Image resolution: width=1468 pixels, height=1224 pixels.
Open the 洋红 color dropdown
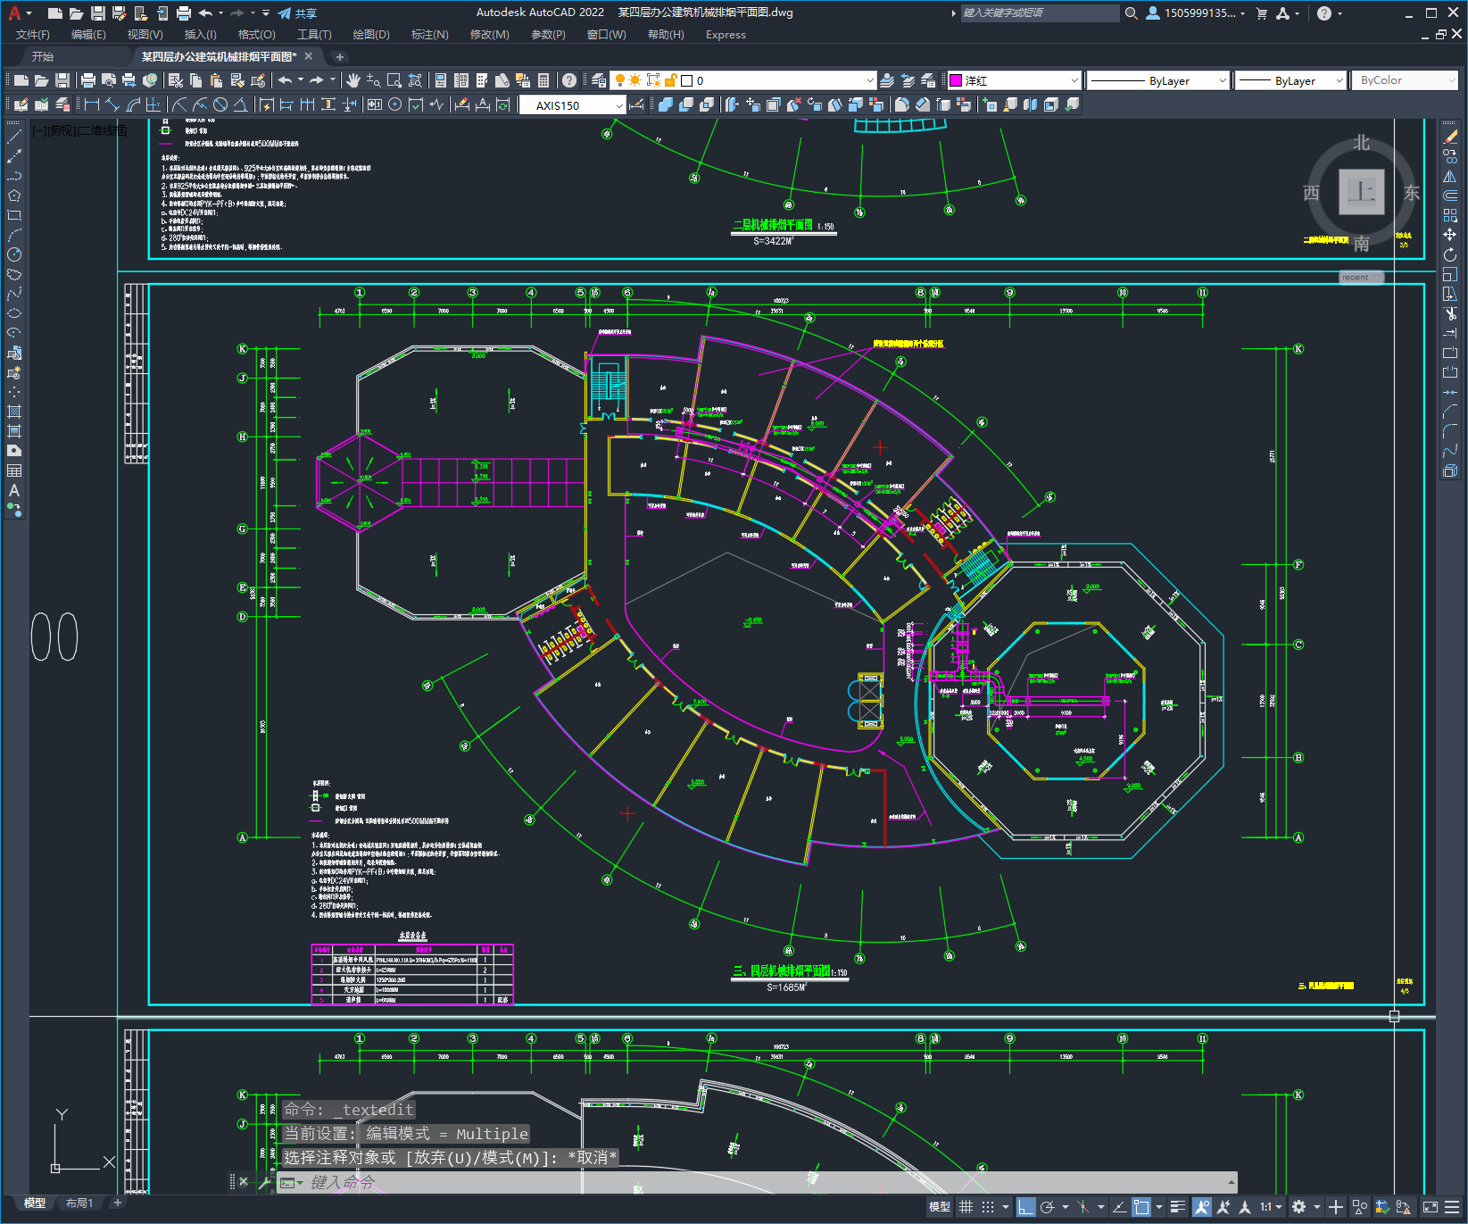(1074, 80)
